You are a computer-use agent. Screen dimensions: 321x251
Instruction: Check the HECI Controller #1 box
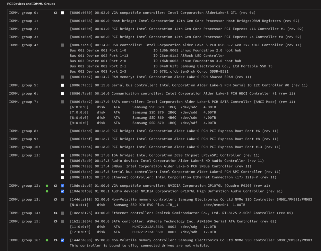63,94
